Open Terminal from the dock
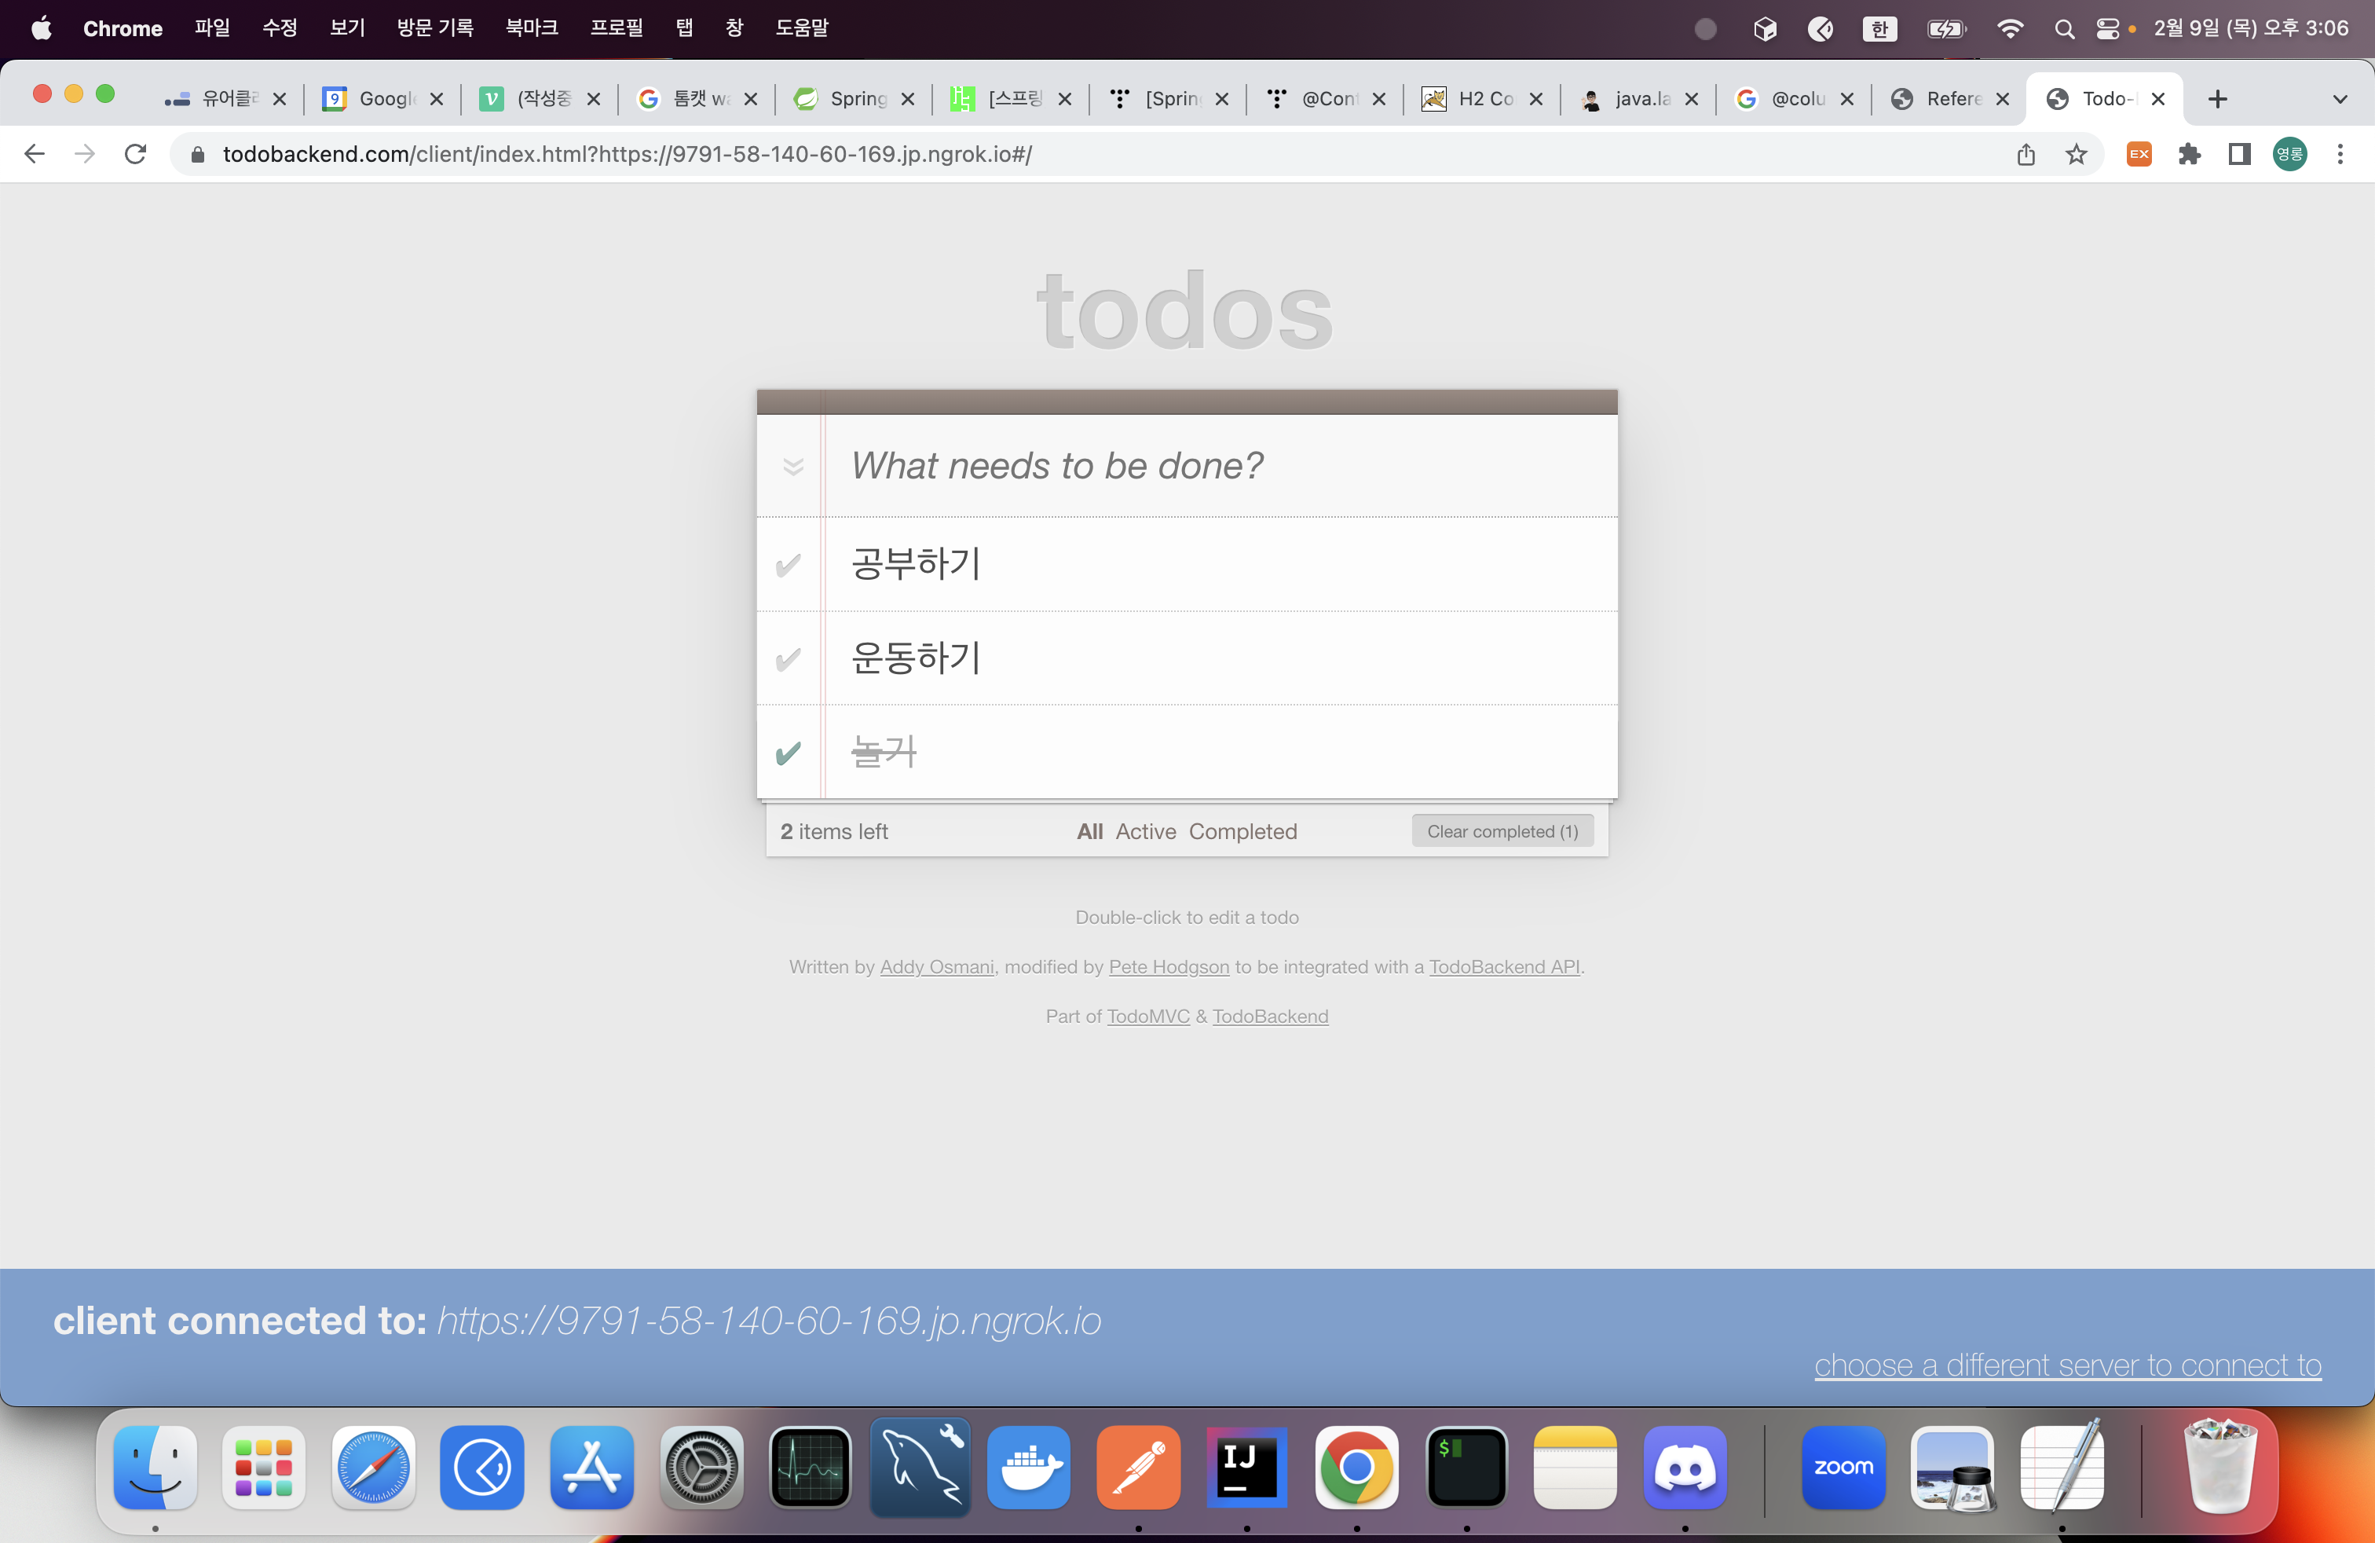The height and width of the screenshot is (1543, 2375). [x=1466, y=1467]
